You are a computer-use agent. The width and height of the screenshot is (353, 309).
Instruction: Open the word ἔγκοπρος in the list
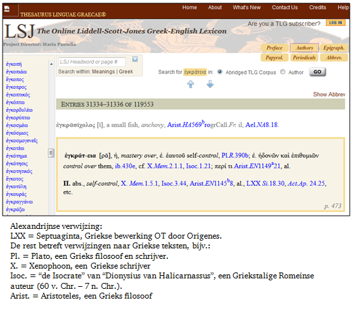click(x=16, y=87)
